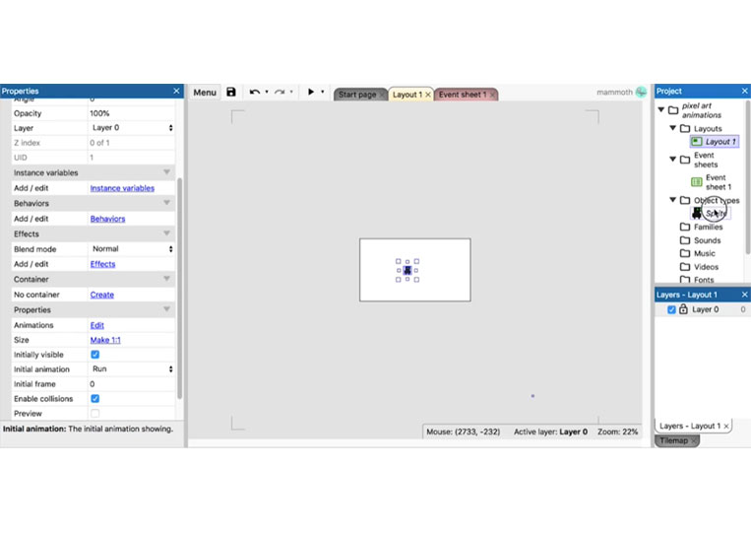This screenshot has height=533, width=751.
Task: Click the Zoom: 22% status text
Action: click(x=617, y=432)
